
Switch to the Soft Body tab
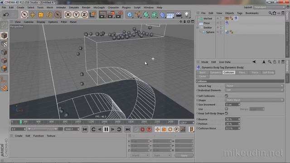pos(268,72)
